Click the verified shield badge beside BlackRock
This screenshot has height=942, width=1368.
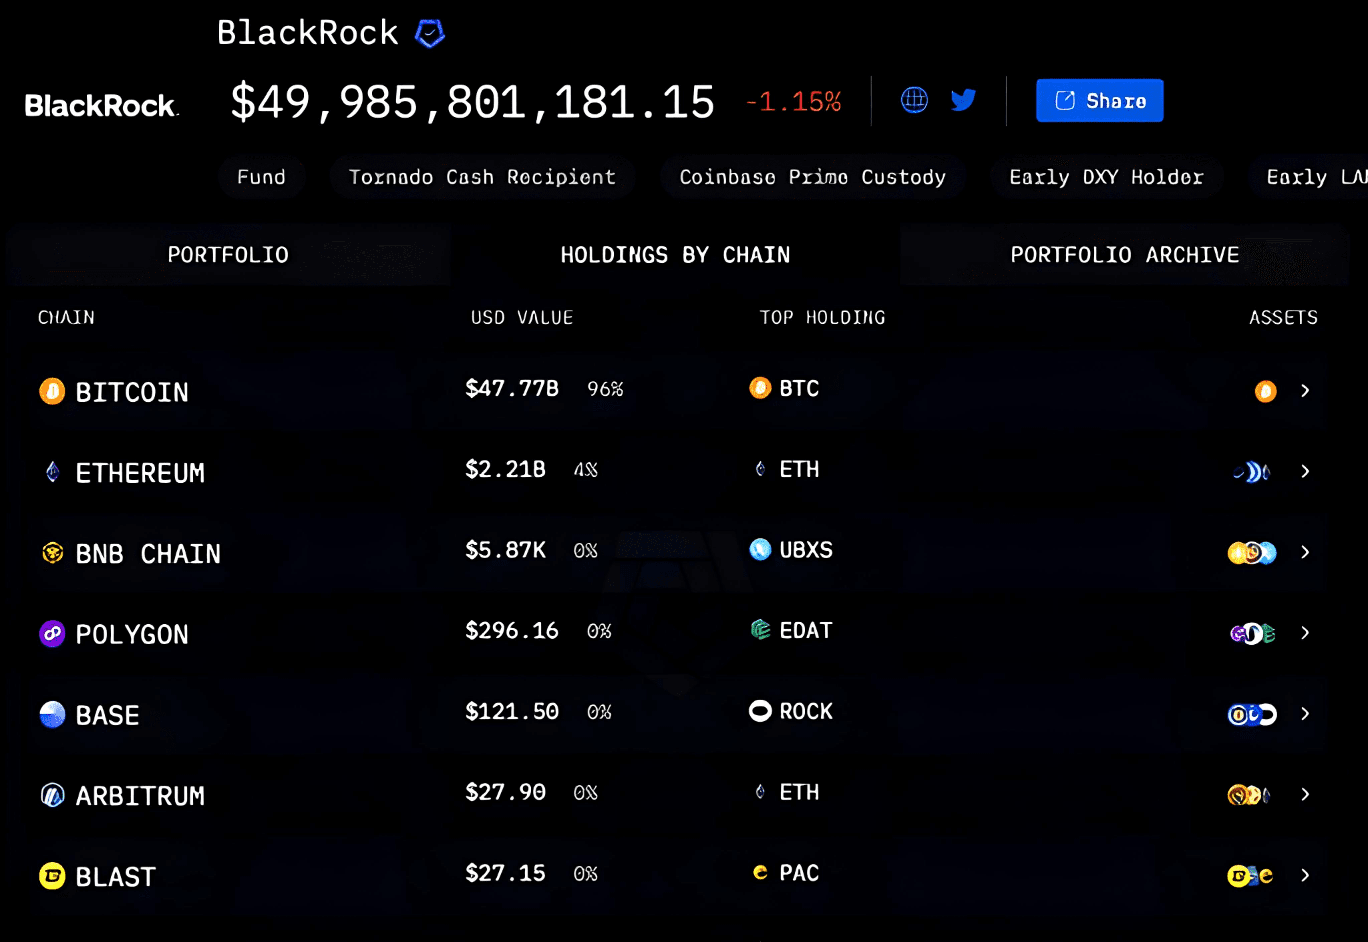(430, 33)
